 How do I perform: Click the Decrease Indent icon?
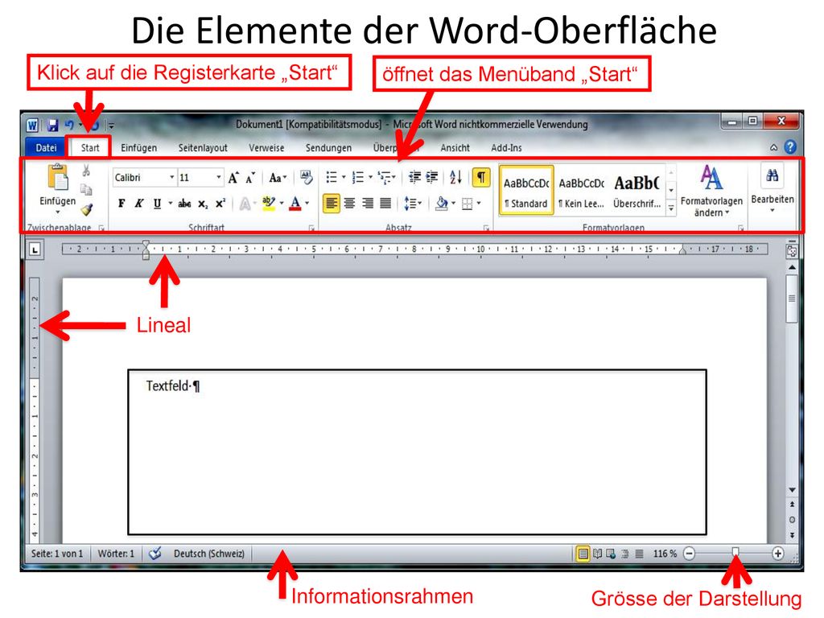(414, 177)
